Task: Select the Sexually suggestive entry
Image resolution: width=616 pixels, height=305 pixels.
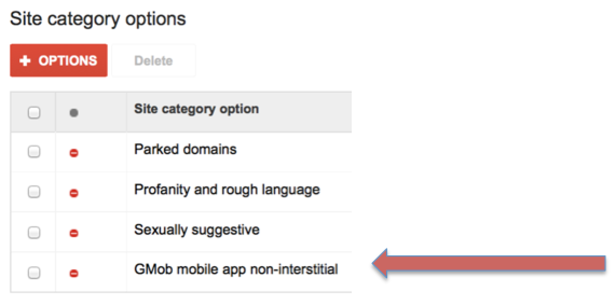Action: [197, 230]
